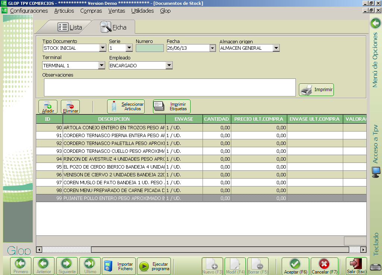Go to Primero first record

[x=21, y=266]
